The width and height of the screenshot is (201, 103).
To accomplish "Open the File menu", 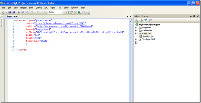I will coord(3,8).
